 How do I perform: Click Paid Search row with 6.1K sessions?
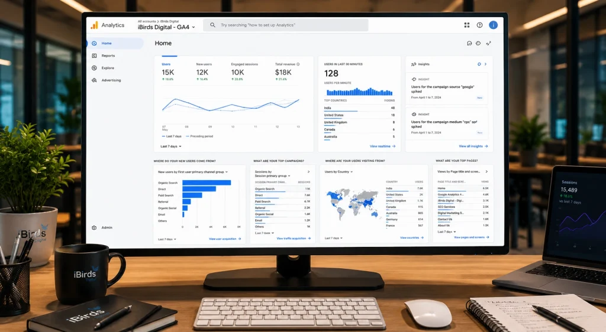(282, 201)
